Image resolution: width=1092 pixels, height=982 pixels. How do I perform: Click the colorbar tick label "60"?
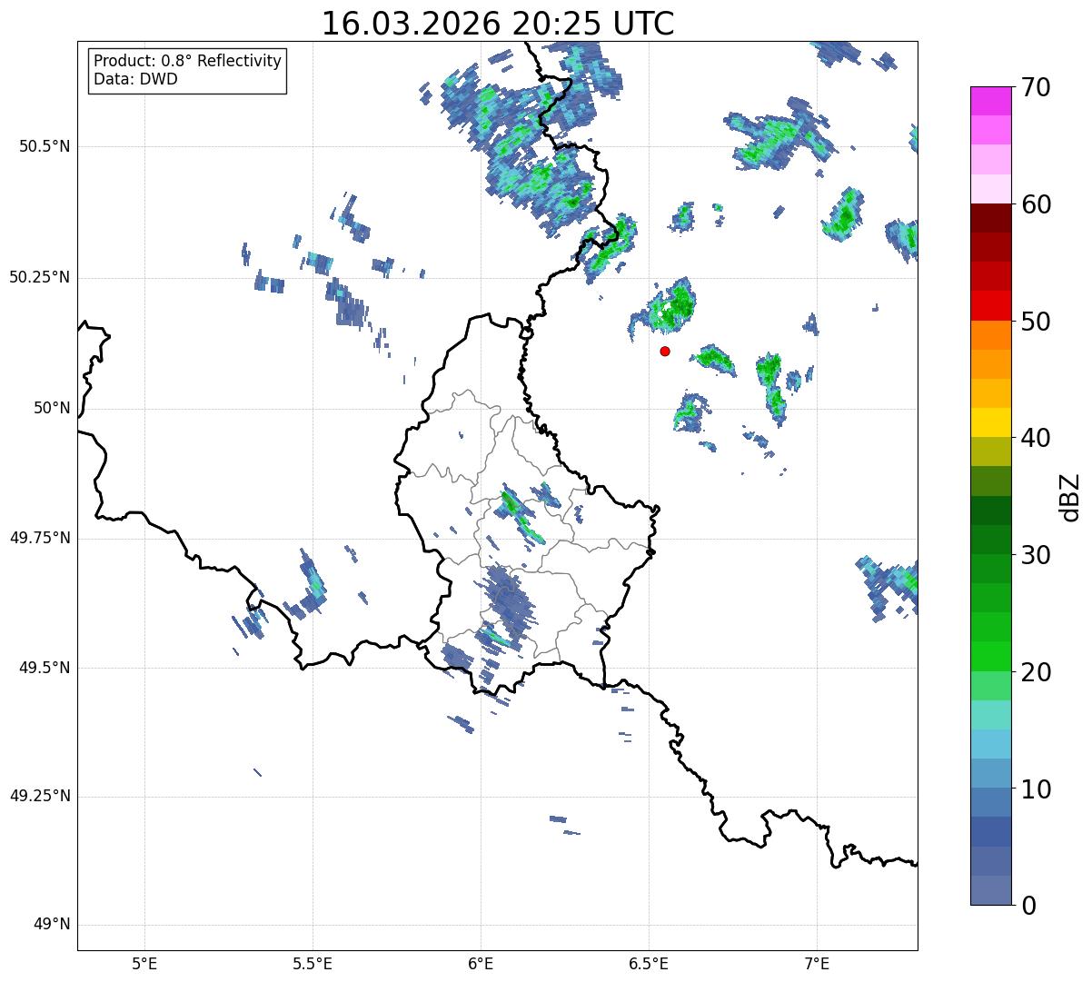(1036, 204)
